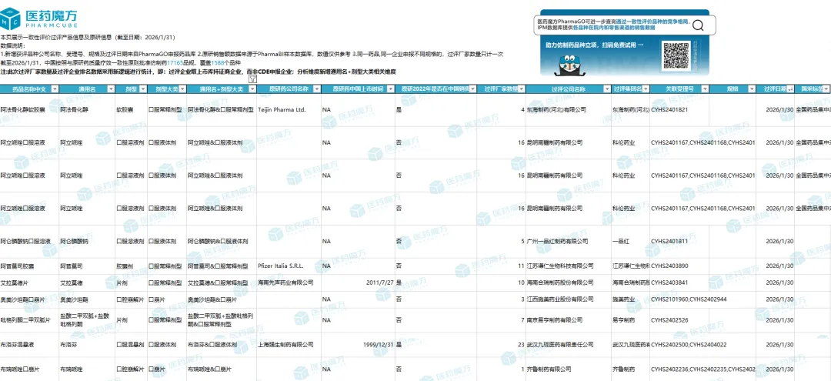Select the 广州一品红制药有限公司 cell

tap(568, 242)
